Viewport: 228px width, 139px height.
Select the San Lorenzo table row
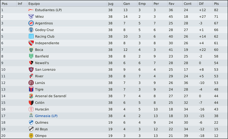[x=114, y=69]
